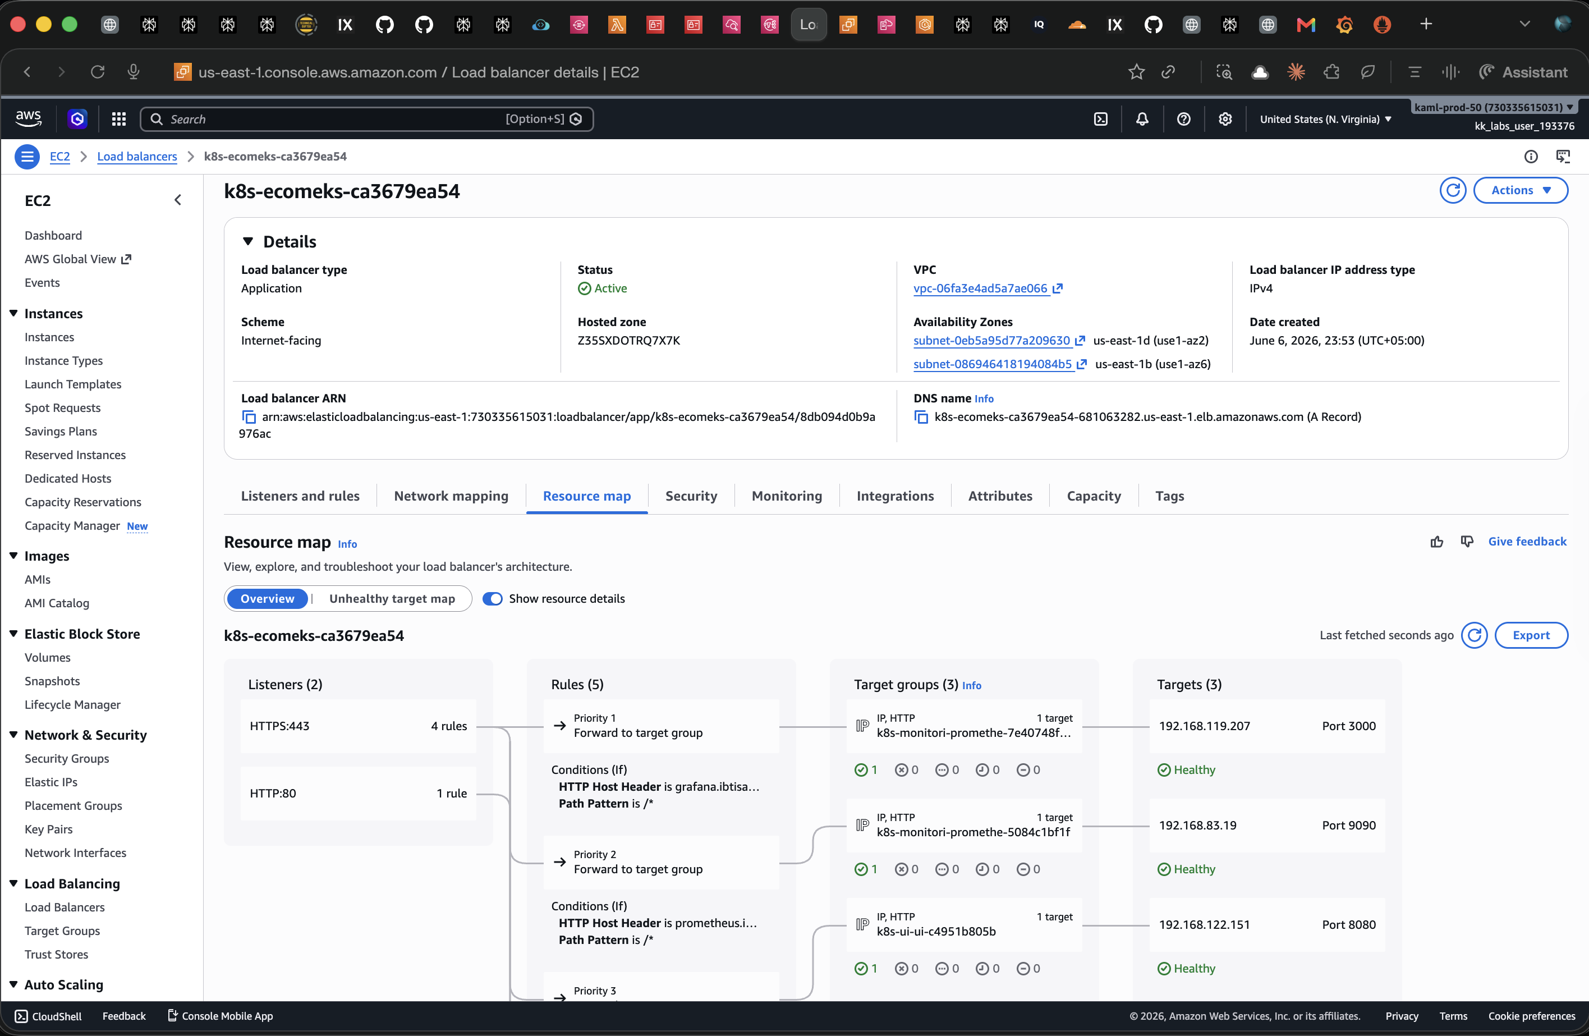This screenshot has width=1589, height=1036.
Task: Open a new browser tab
Action: [1425, 25]
